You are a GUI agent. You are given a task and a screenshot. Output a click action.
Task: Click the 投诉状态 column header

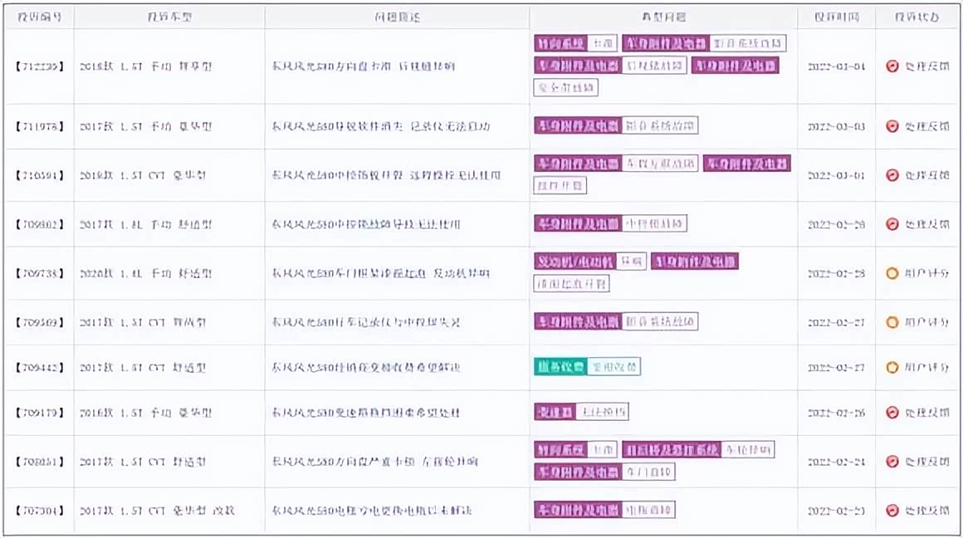click(x=917, y=17)
